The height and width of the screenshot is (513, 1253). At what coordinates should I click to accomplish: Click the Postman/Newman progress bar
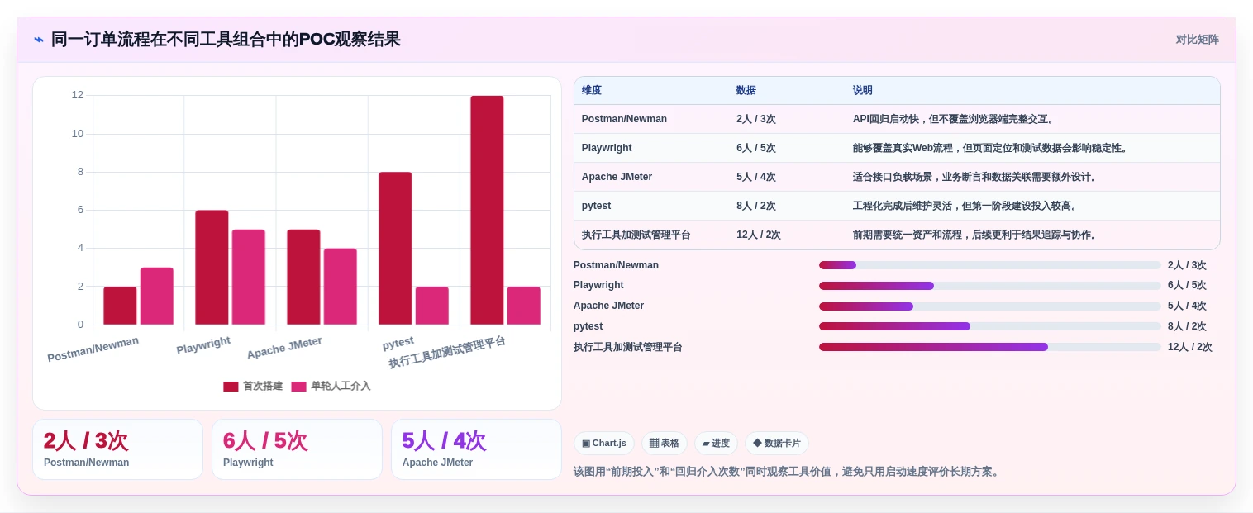(x=989, y=265)
